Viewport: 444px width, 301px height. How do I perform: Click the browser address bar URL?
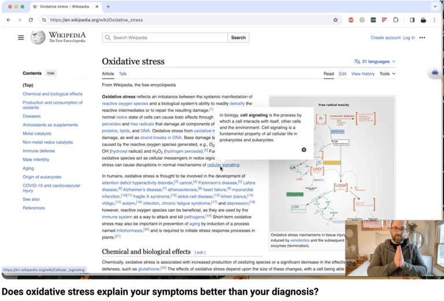pos(97,20)
